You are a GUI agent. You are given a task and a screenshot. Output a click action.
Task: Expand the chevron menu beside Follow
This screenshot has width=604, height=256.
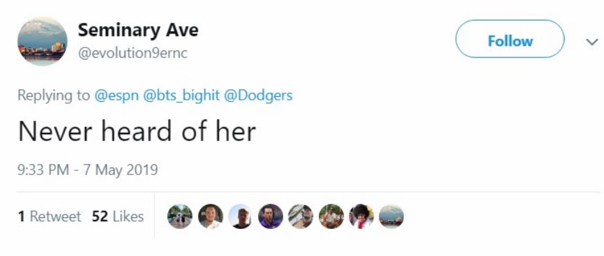[x=592, y=42]
